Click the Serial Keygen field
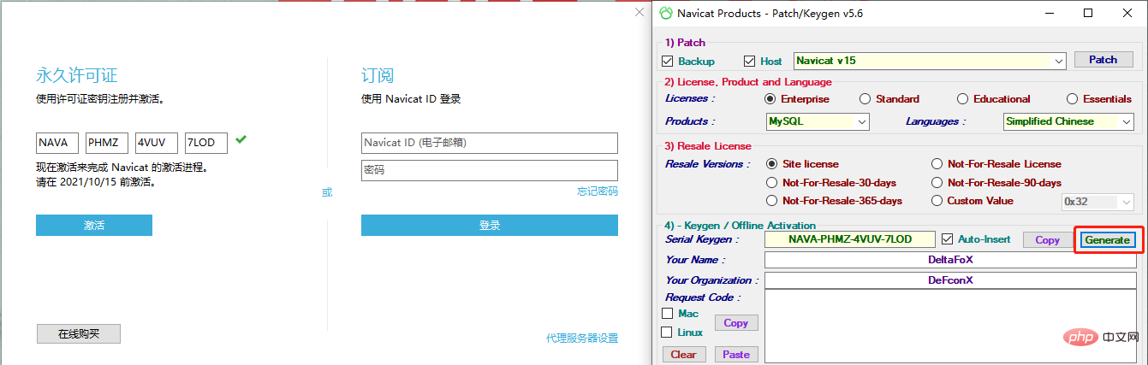 click(x=849, y=240)
